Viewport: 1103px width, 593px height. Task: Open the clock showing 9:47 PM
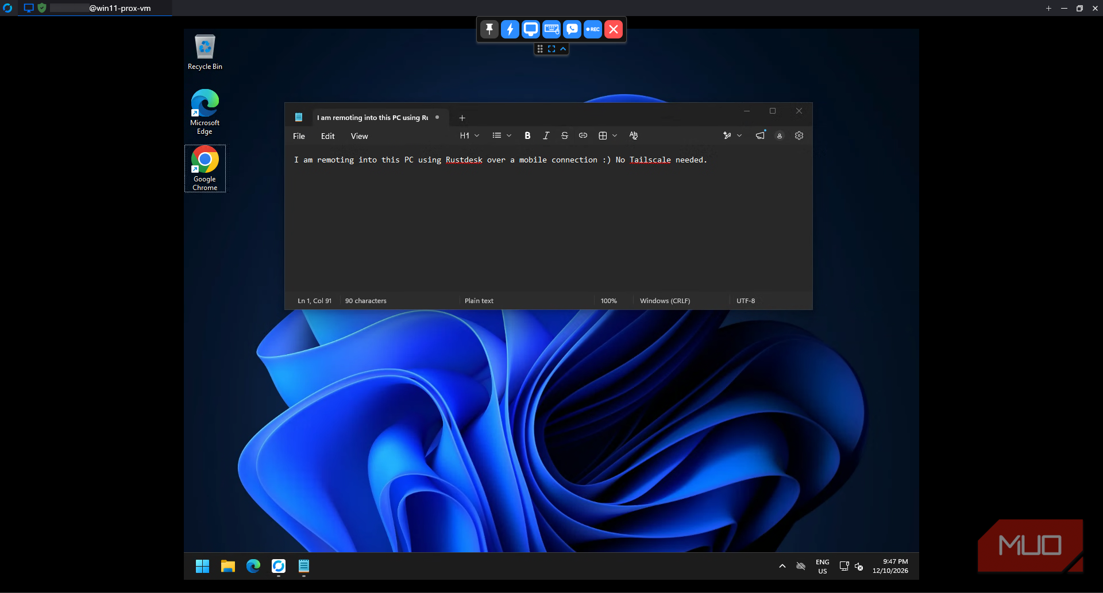coord(890,567)
